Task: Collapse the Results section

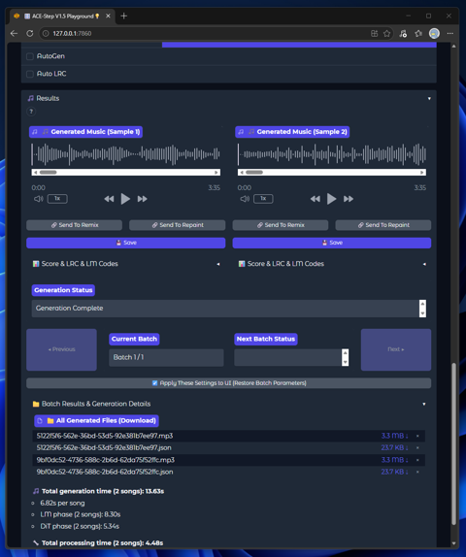Action: tap(429, 98)
